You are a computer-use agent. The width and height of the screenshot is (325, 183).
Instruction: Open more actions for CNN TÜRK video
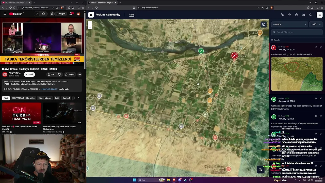click(x=79, y=74)
